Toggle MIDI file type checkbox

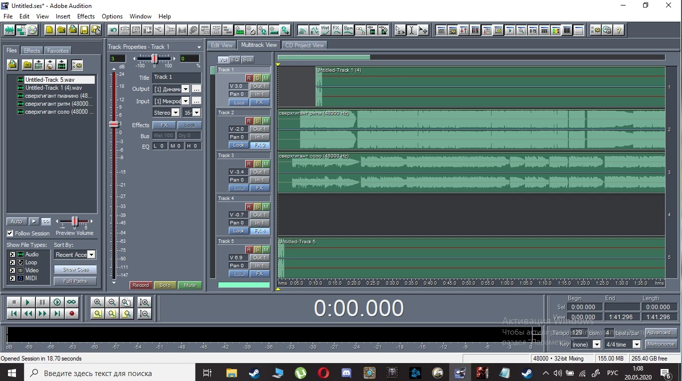(12, 278)
